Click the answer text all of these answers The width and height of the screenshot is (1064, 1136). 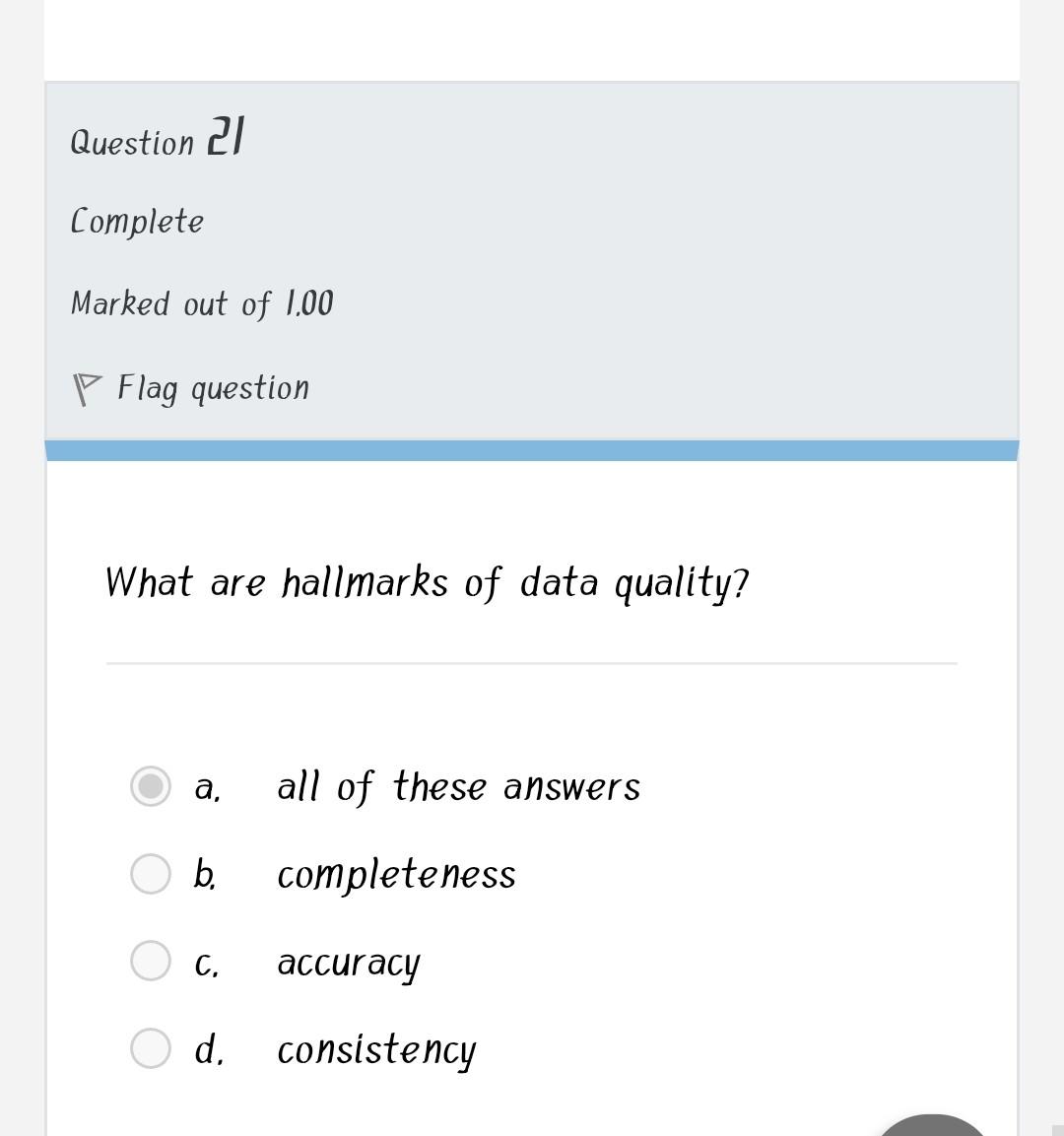click(x=458, y=785)
